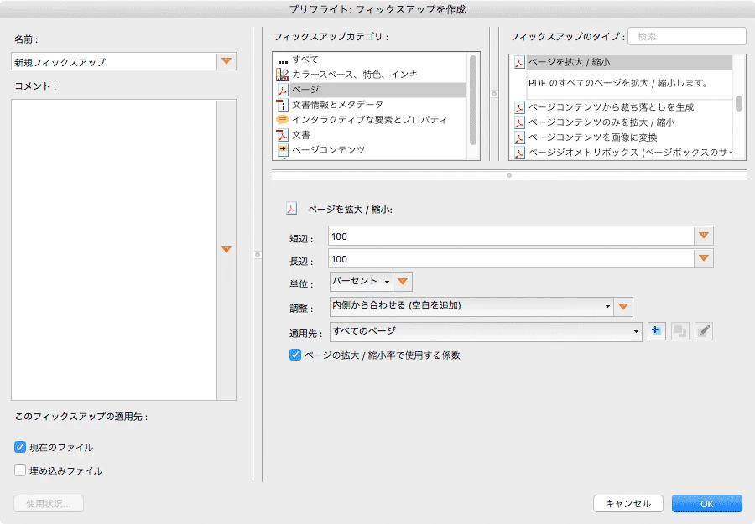This screenshot has height=524, width=755.
Task: Open orange arrow menu beside 単位 dropdown
Action: [x=403, y=282]
